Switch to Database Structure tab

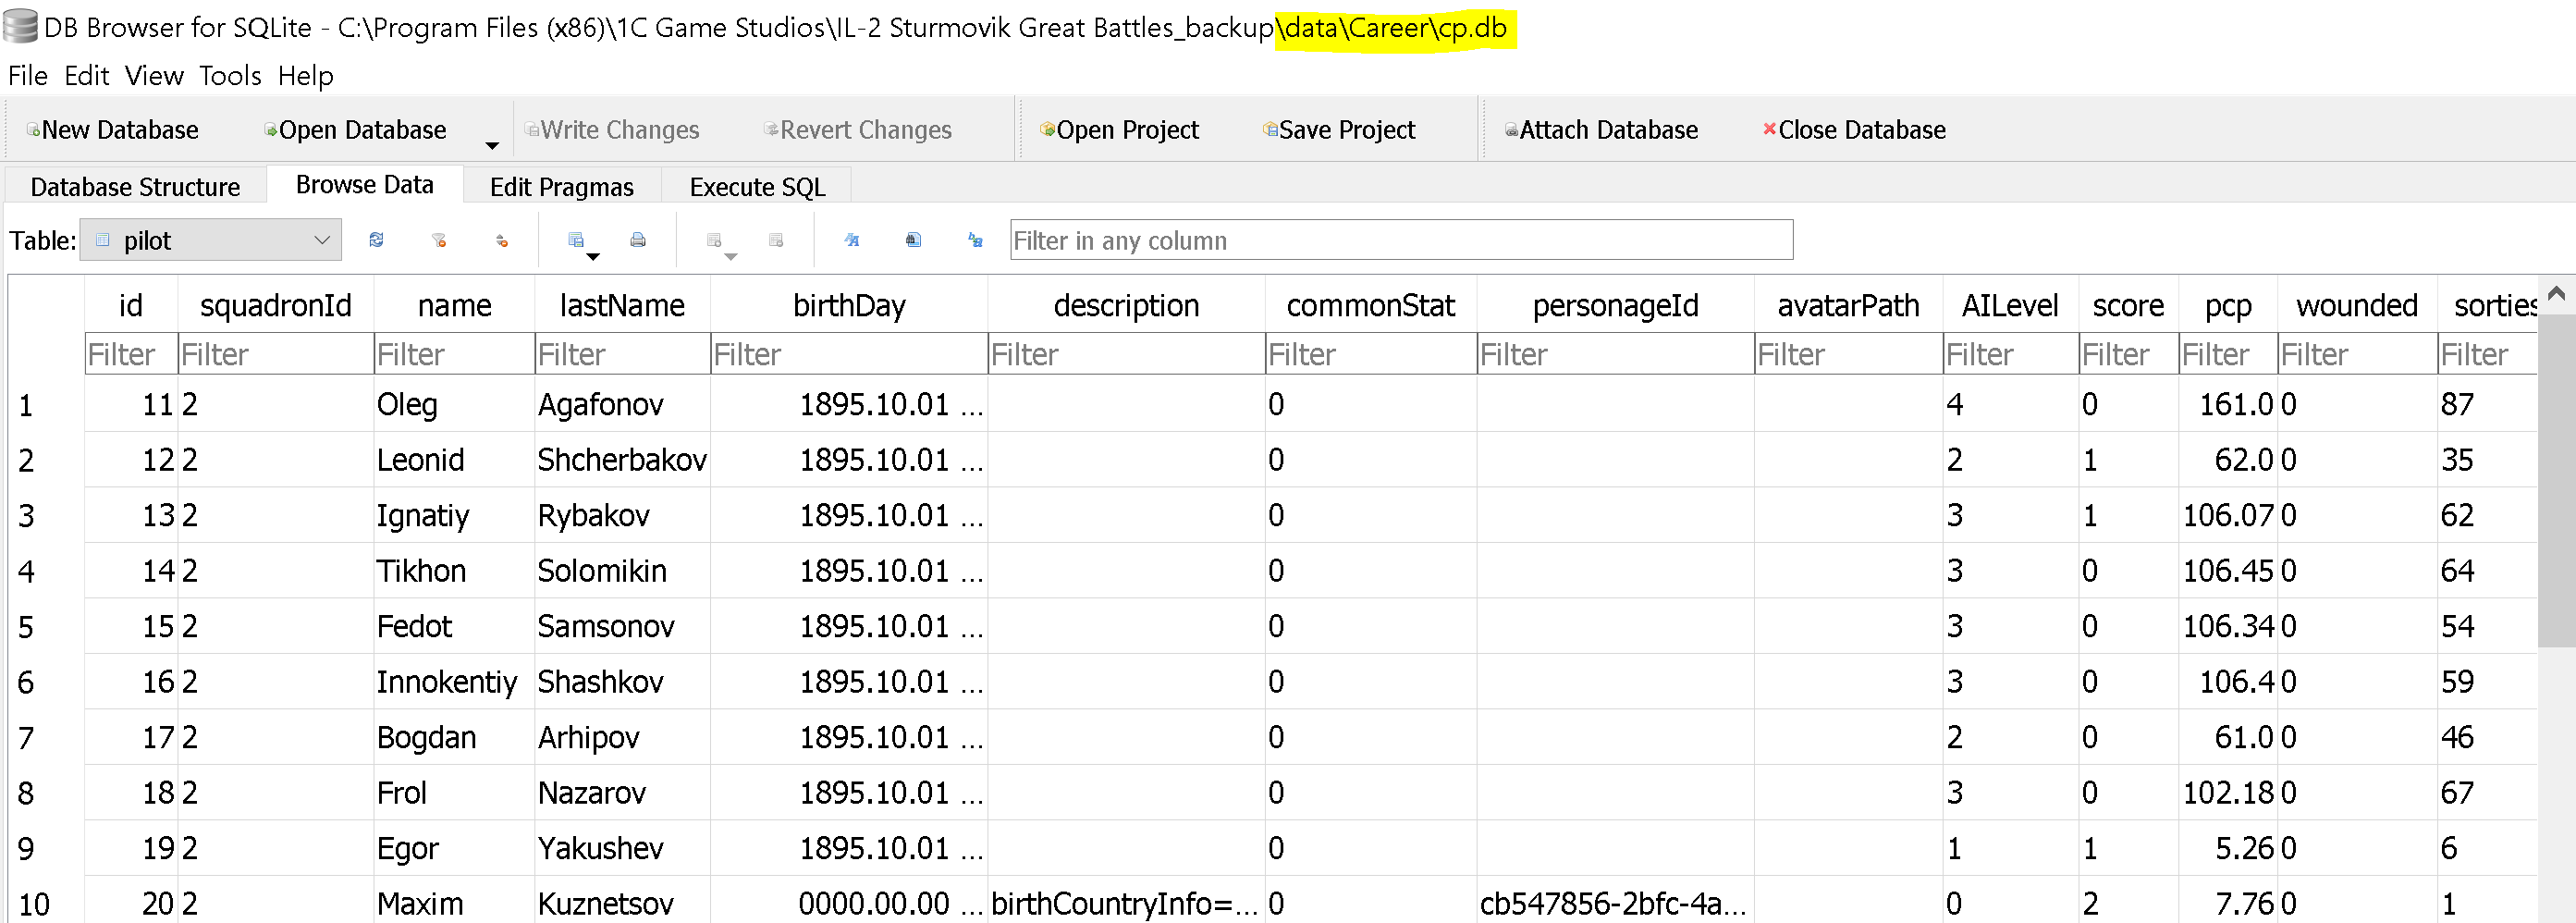coord(135,187)
